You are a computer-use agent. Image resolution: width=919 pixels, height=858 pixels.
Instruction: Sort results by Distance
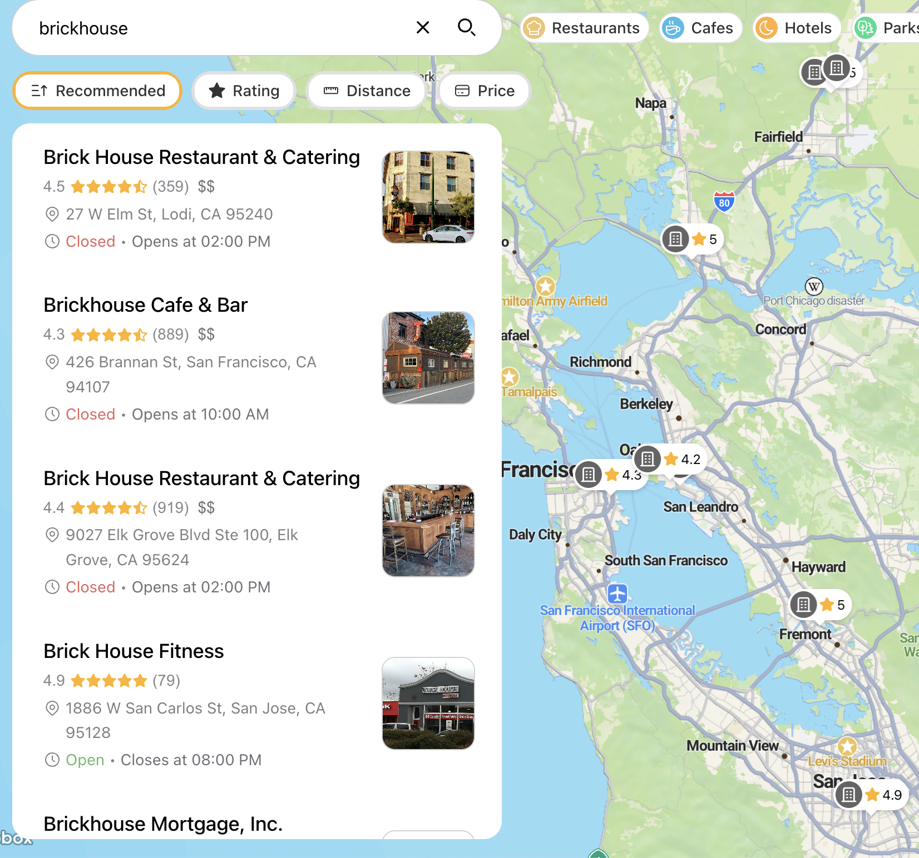click(x=367, y=91)
